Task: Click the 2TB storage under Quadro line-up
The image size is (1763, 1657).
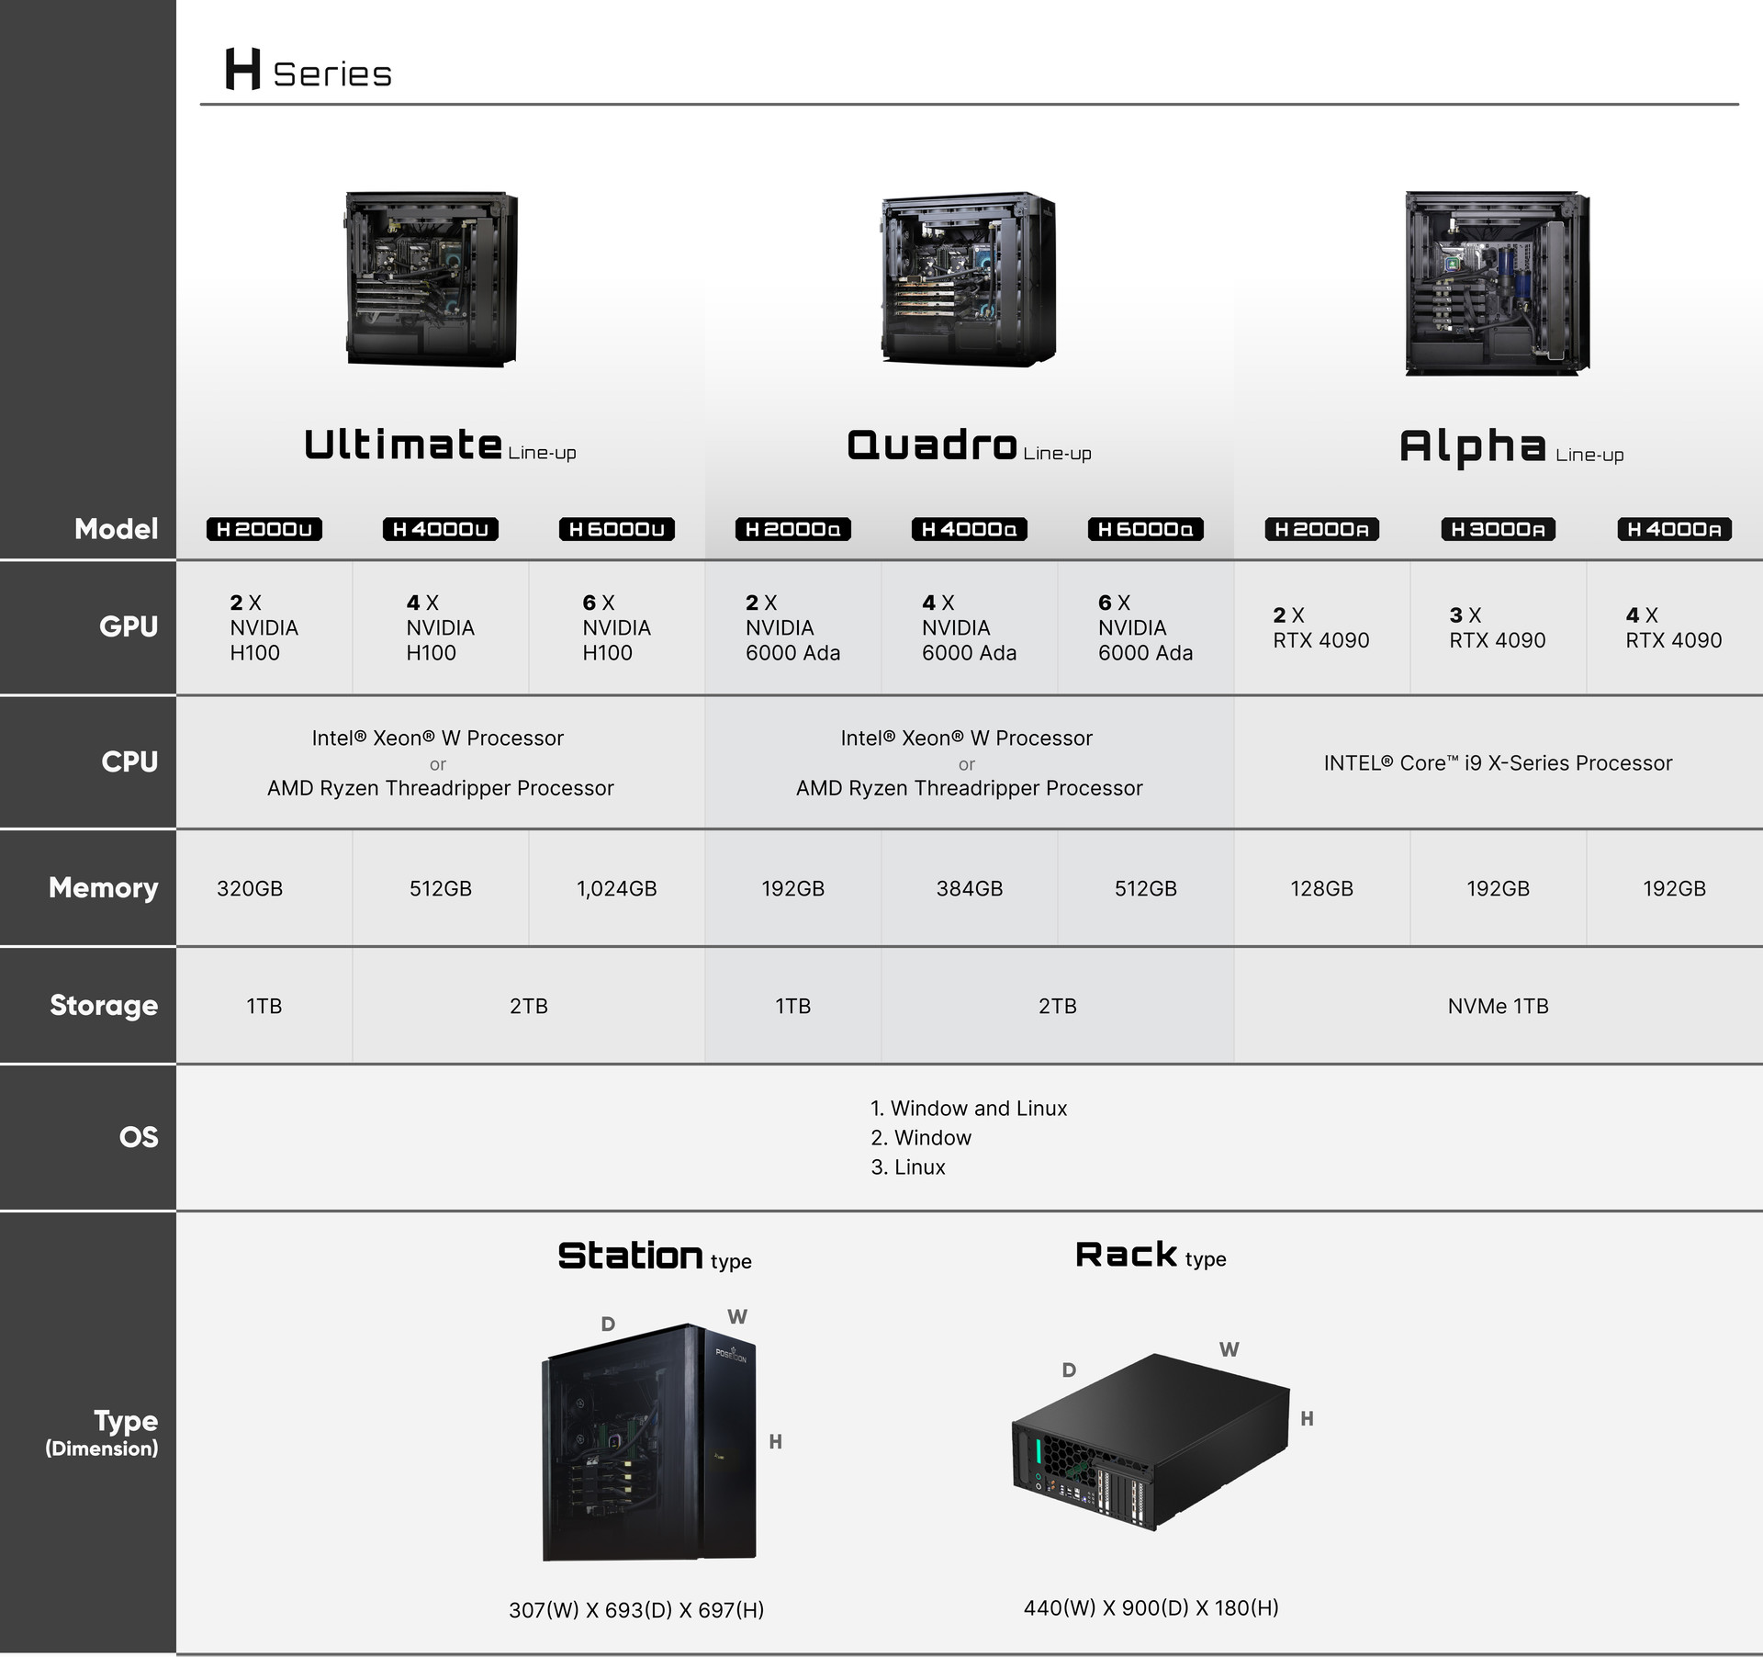Action: tap(1058, 1006)
